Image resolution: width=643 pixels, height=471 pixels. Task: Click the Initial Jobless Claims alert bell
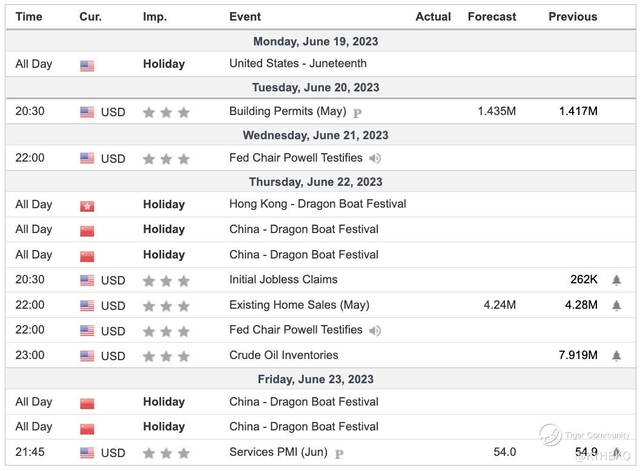(x=616, y=280)
